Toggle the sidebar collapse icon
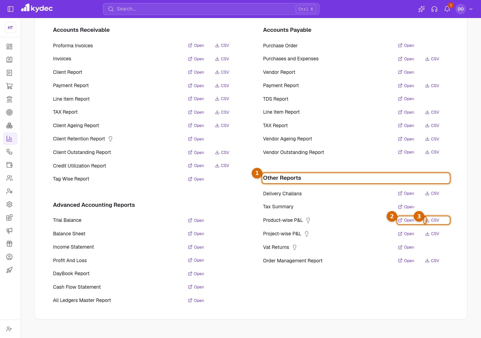Viewport: 481px width, 338px height. pyautogui.click(x=11, y=9)
